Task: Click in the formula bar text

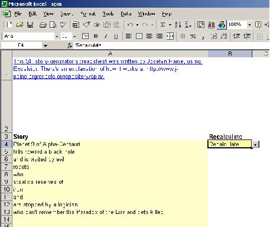Action: pos(88,46)
